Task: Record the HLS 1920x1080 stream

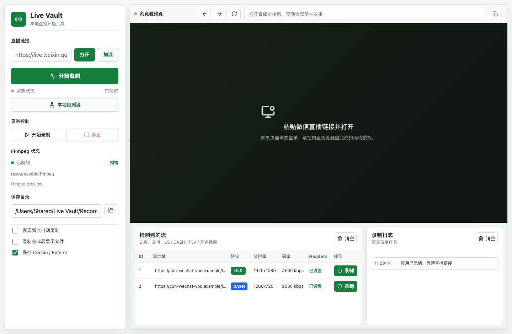Action: 346,271
